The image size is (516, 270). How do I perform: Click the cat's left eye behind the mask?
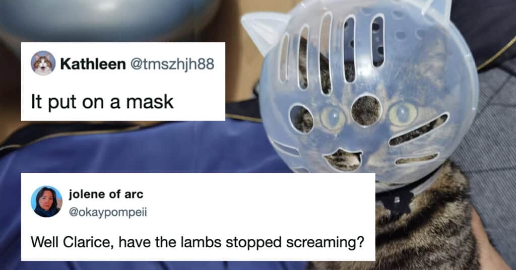pyautogui.click(x=333, y=118)
